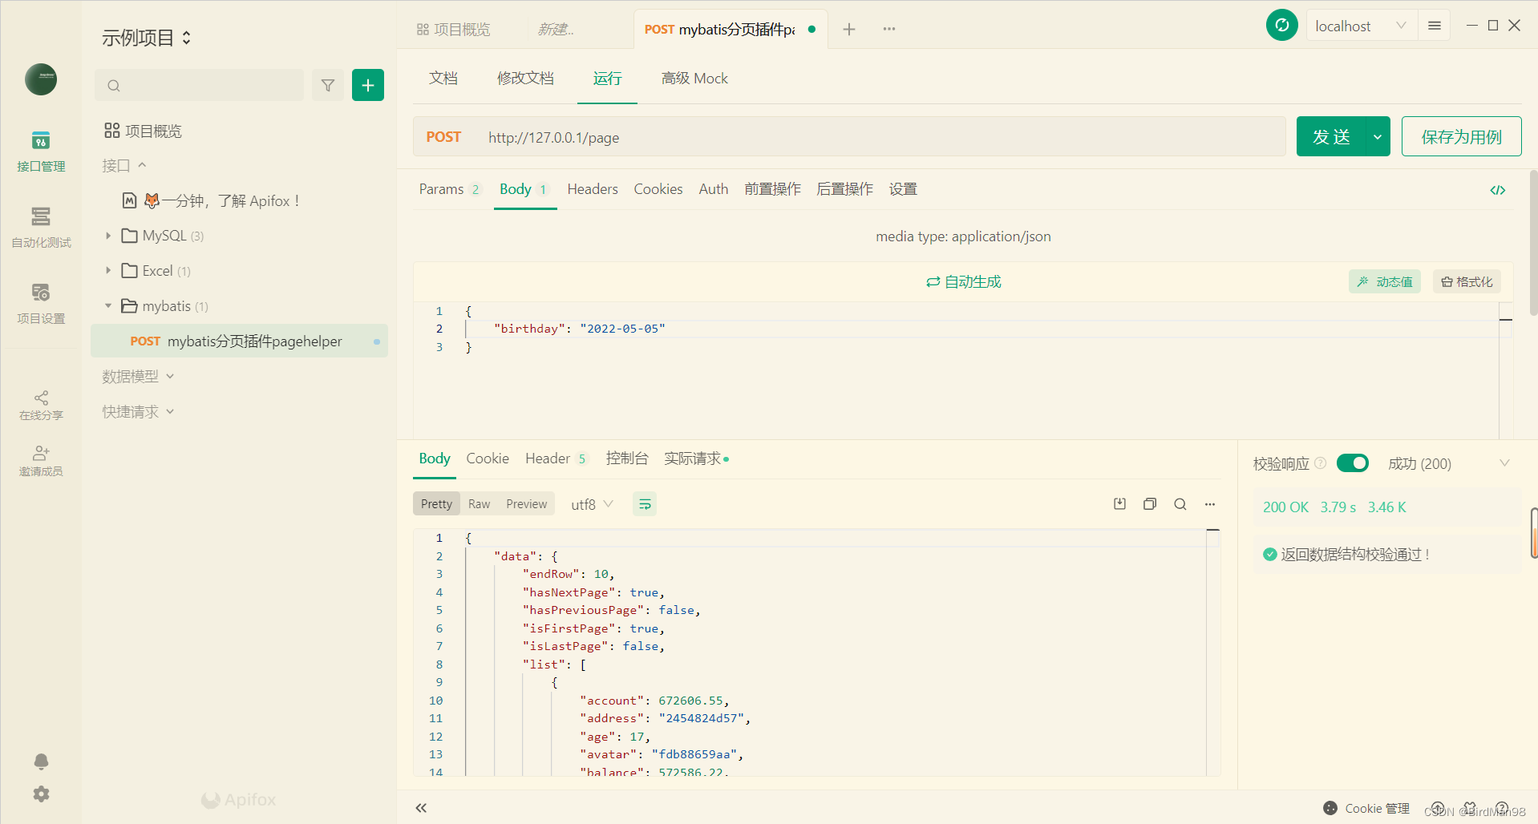Open Cookie 管理 at the bottom
The image size is (1538, 824).
click(x=1366, y=808)
